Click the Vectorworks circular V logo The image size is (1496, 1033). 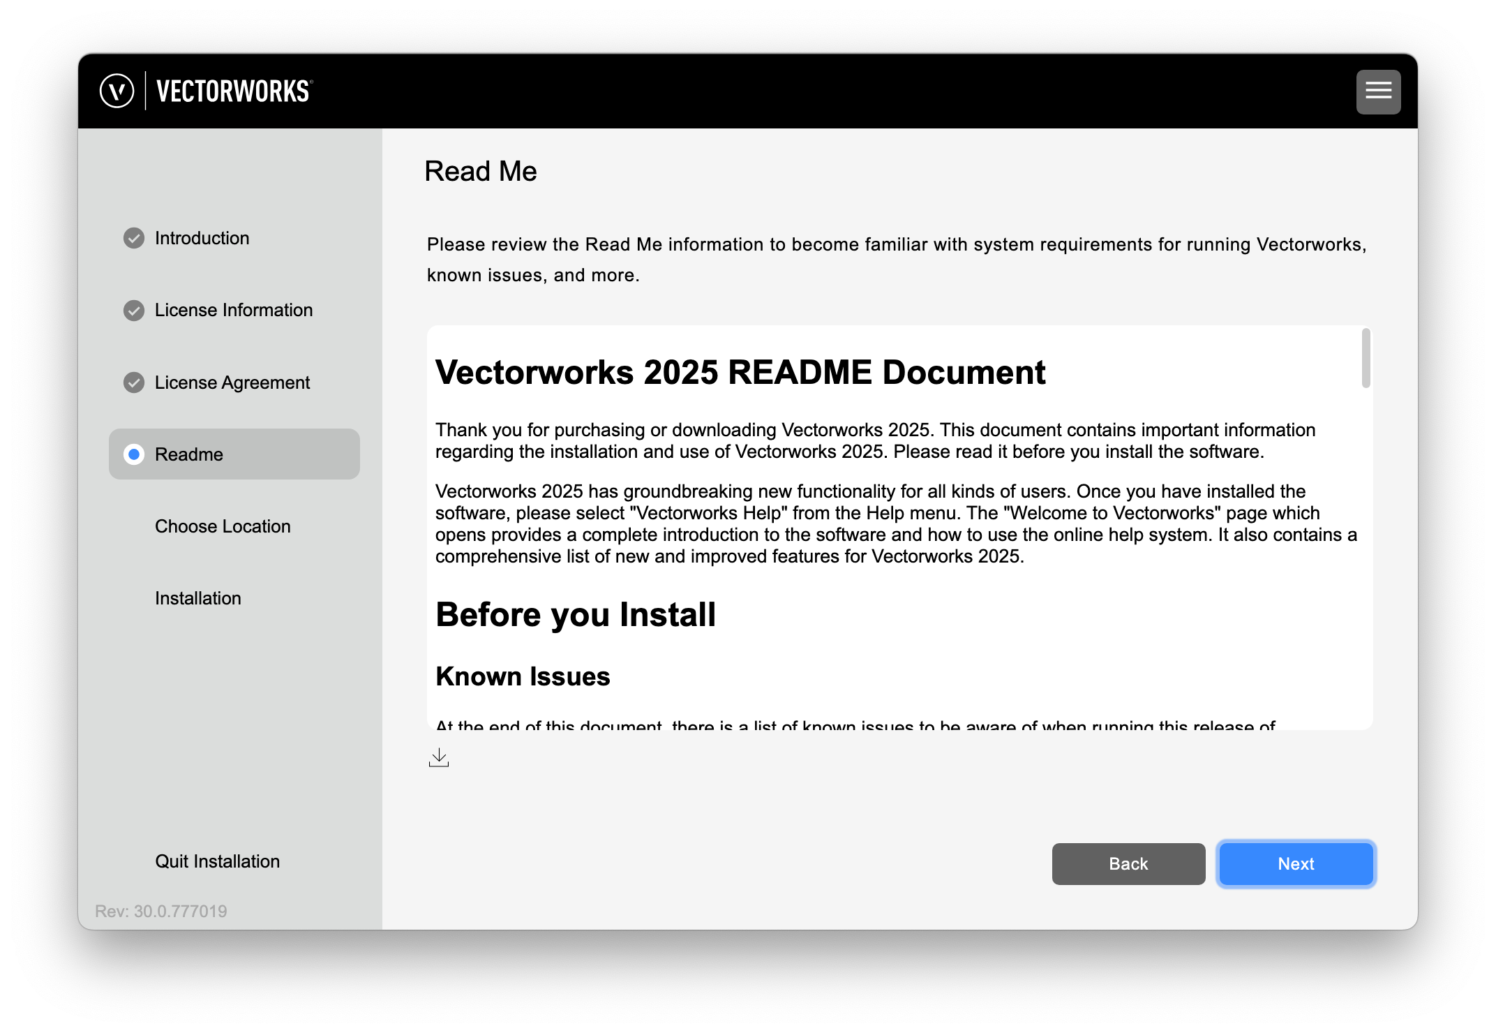pos(117,91)
